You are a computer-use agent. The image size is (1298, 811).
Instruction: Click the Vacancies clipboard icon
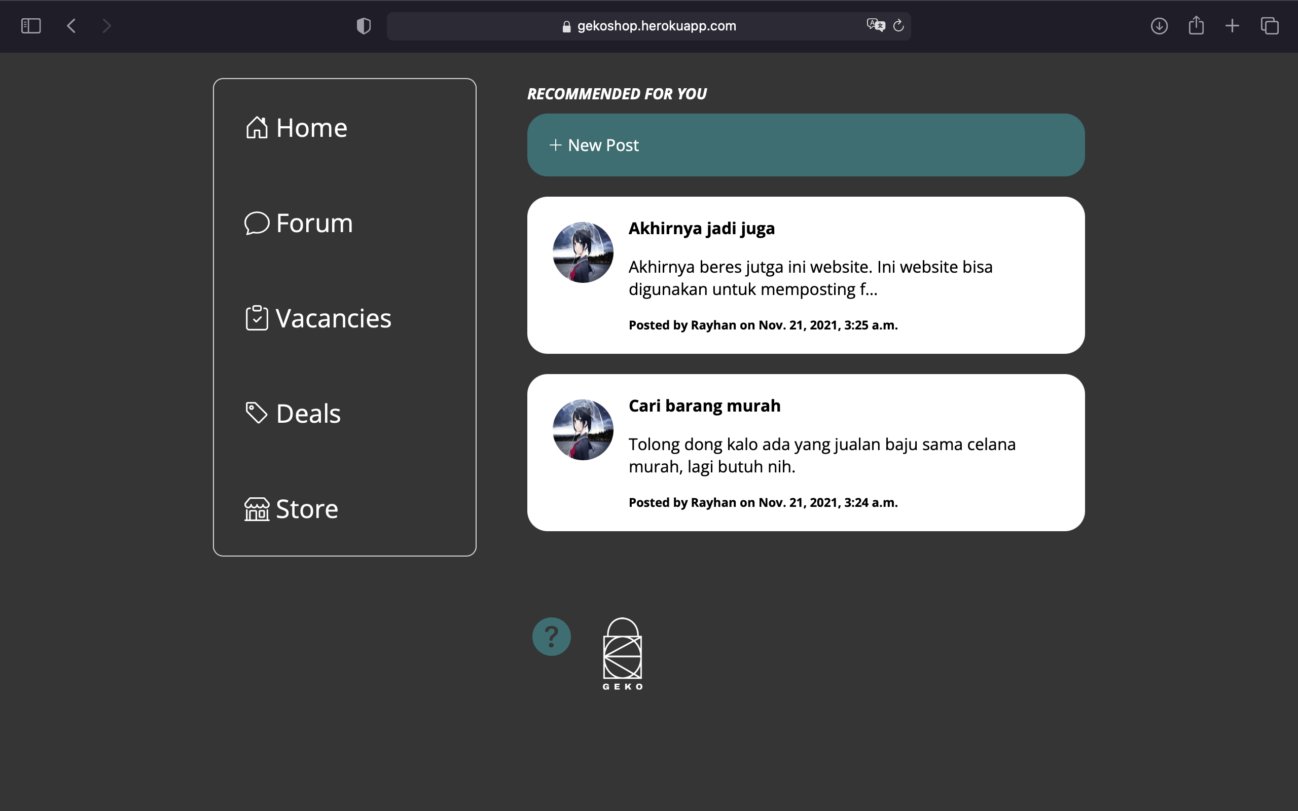coord(257,318)
